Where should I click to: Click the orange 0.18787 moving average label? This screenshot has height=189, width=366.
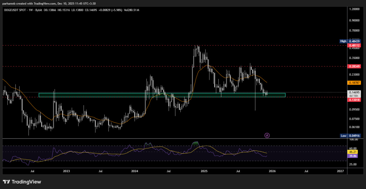click(354, 83)
